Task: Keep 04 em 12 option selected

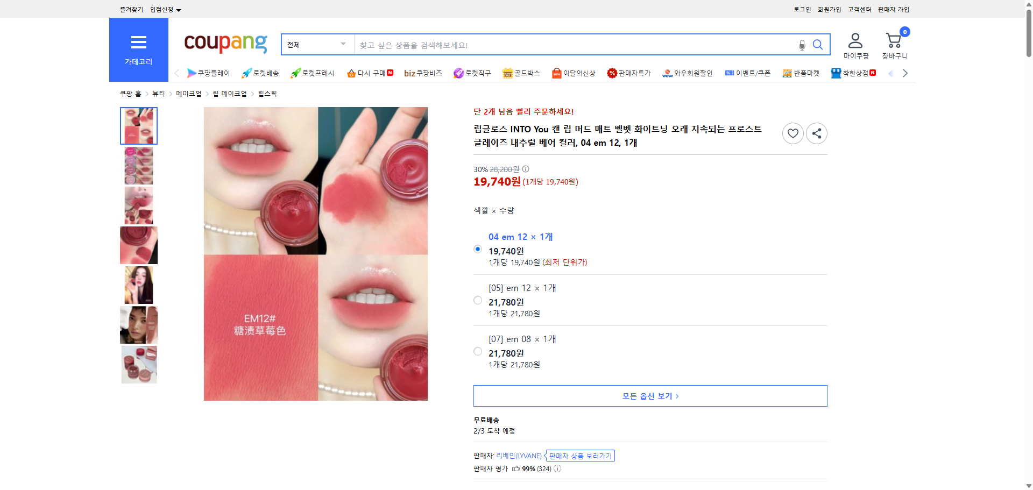Action: 477,249
